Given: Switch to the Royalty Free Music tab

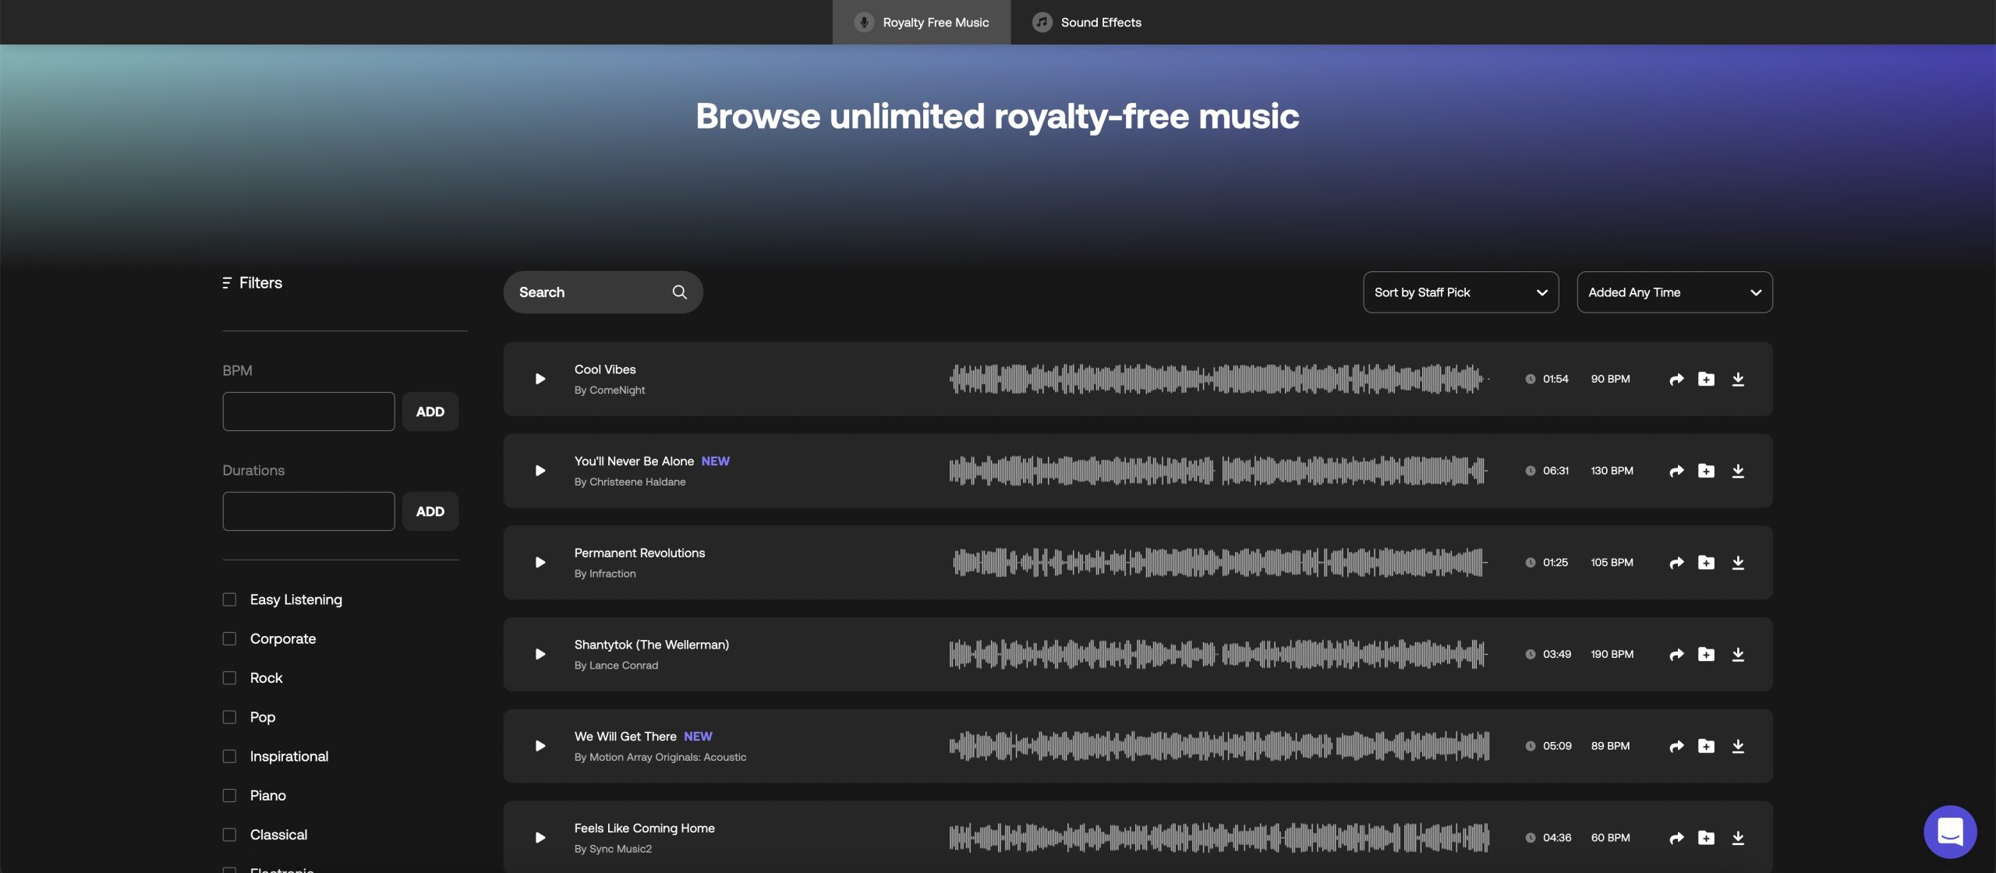Looking at the screenshot, I should point(922,22).
